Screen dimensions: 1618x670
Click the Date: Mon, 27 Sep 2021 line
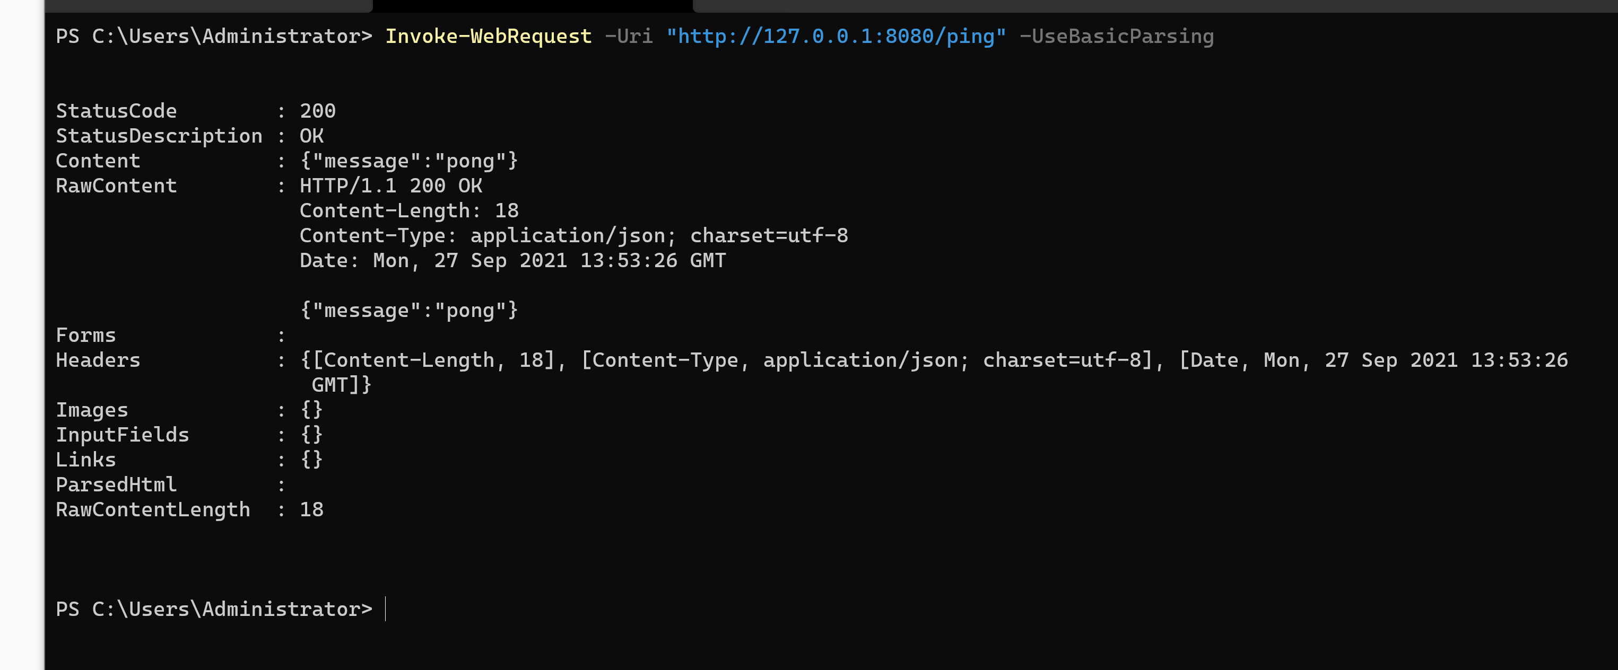click(x=512, y=260)
